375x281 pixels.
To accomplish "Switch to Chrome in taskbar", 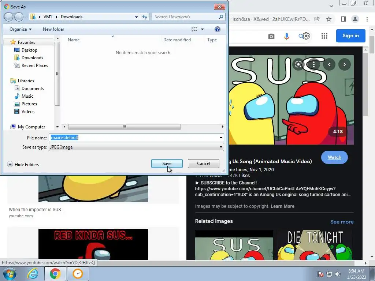I will tap(55, 274).
